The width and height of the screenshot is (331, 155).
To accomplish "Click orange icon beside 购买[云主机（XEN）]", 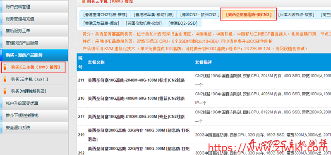I will [x=5, y=79].
